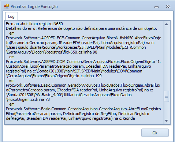Click the scrollbar track above the thumb
This screenshot has width=175, height=142.
[166, 59]
